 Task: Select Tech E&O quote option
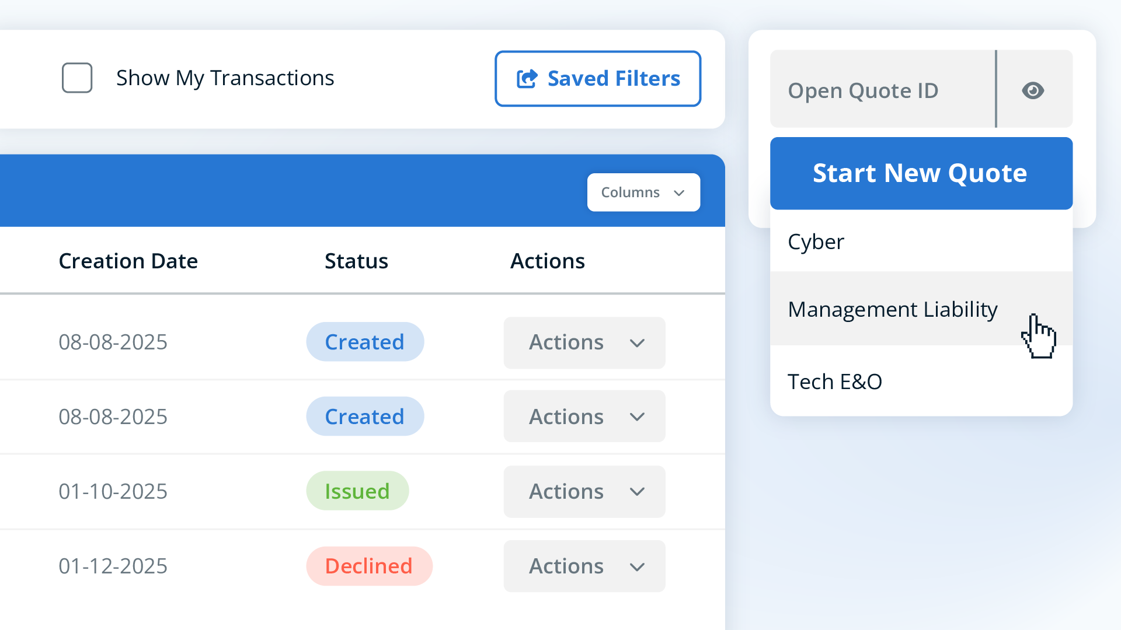pos(835,381)
